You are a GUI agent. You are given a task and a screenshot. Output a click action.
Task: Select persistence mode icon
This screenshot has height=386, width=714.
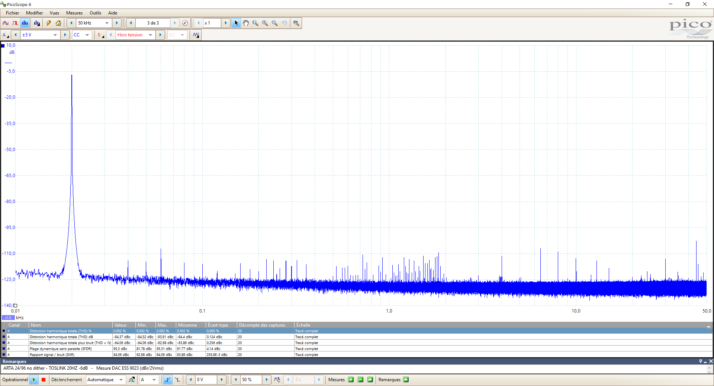coord(15,23)
